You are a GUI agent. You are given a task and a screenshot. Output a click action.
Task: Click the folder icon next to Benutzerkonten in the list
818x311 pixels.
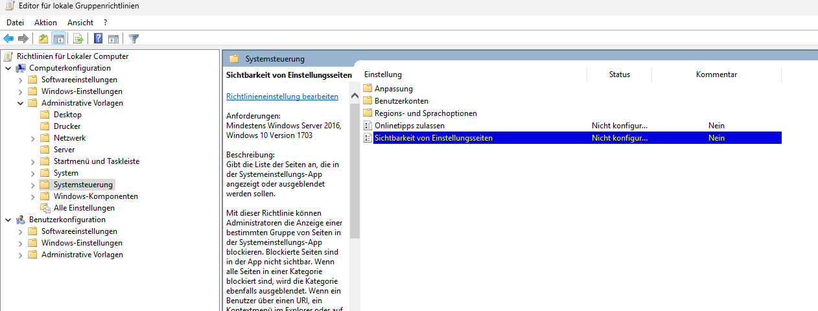(368, 101)
